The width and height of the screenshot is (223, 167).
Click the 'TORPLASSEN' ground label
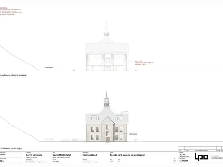(x=74, y=139)
